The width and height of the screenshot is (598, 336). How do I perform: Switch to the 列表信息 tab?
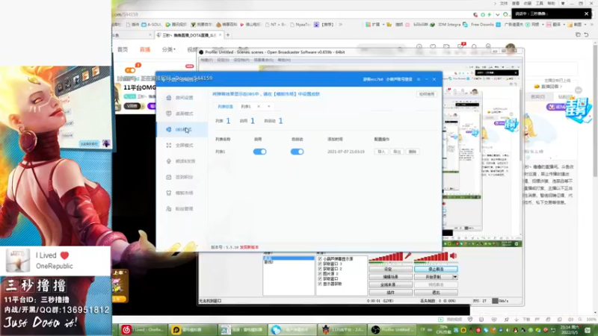click(x=225, y=107)
